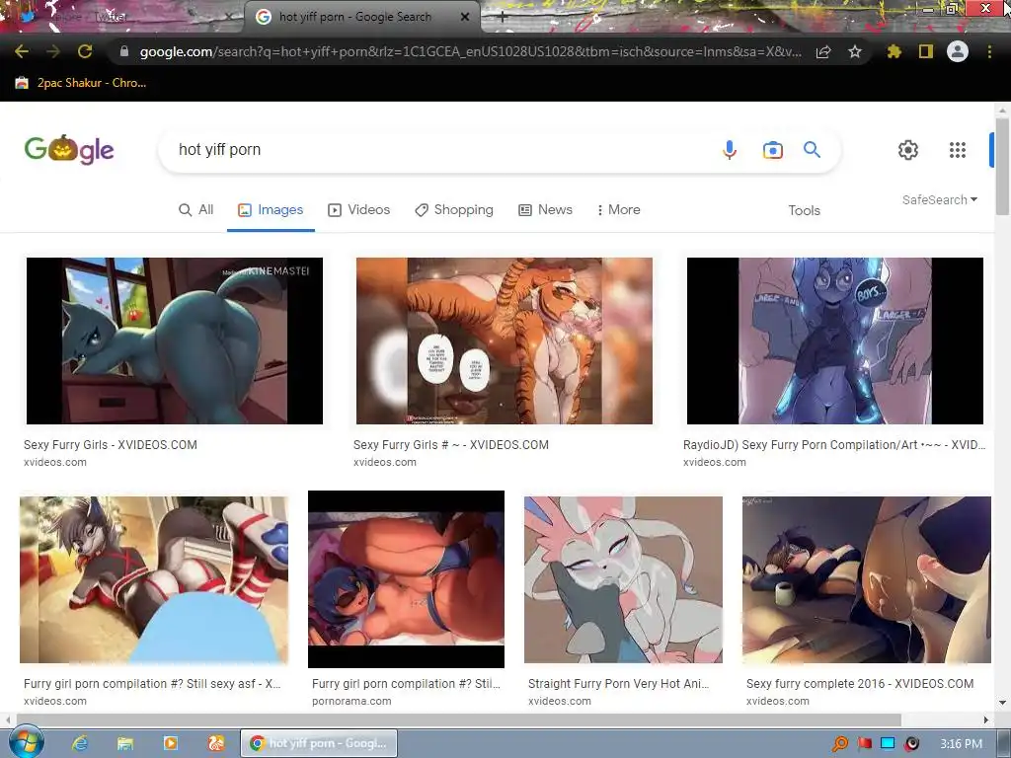Viewport: 1011px width, 758px height.
Task: Launch the media player taskbar icon
Action: coord(171,743)
